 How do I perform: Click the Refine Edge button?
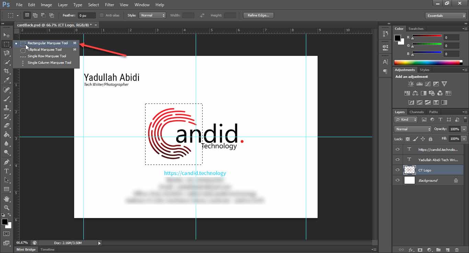[258, 15]
